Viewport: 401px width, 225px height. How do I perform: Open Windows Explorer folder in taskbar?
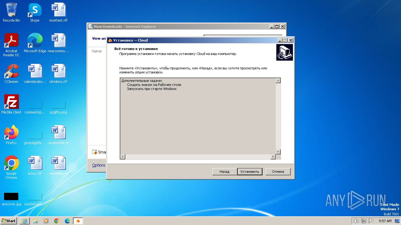[35, 221]
